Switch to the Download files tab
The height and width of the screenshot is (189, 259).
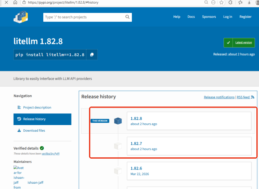pyautogui.click(x=34, y=131)
